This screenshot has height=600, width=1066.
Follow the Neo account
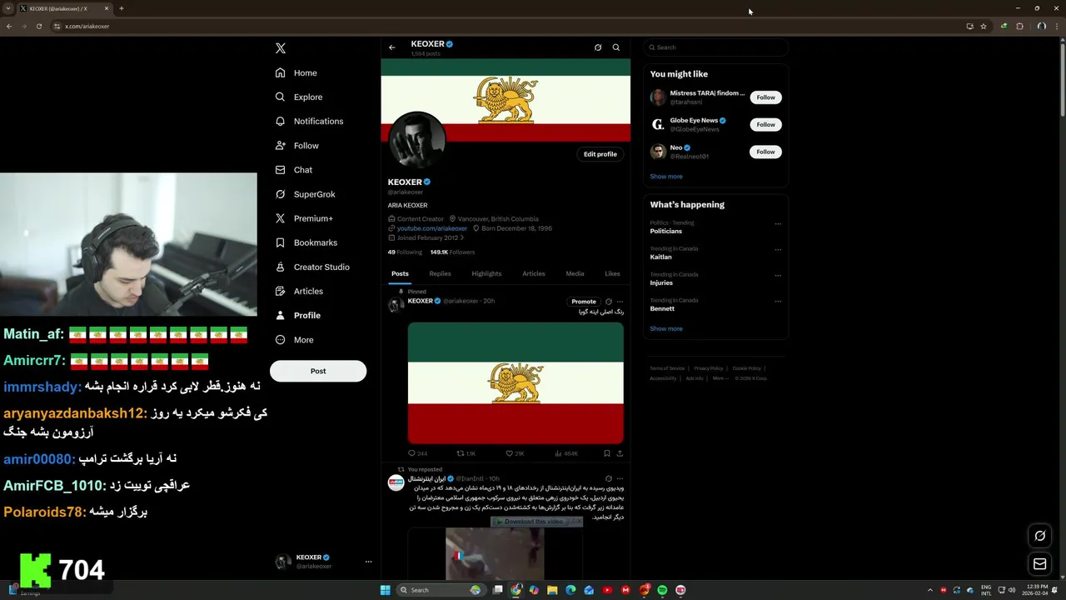766,152
